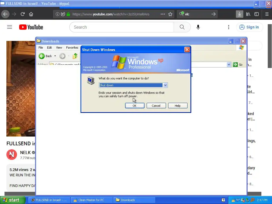
Task: Open the YouTube guide menu
Action: 10,27
